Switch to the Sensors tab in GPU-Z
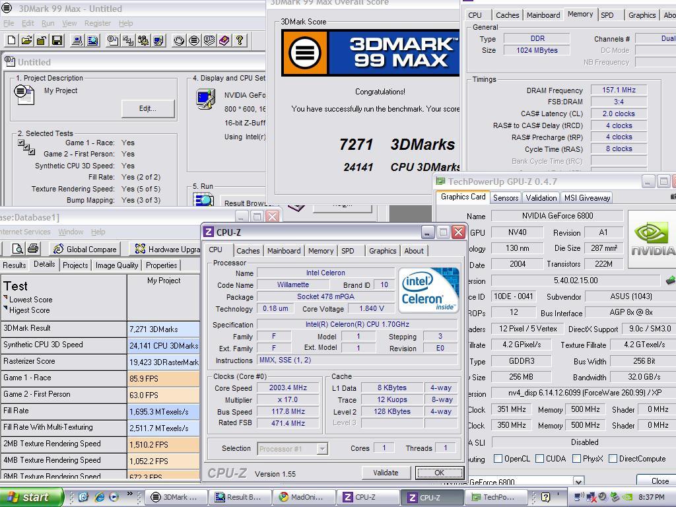The image size is (676, 507). 505,197
